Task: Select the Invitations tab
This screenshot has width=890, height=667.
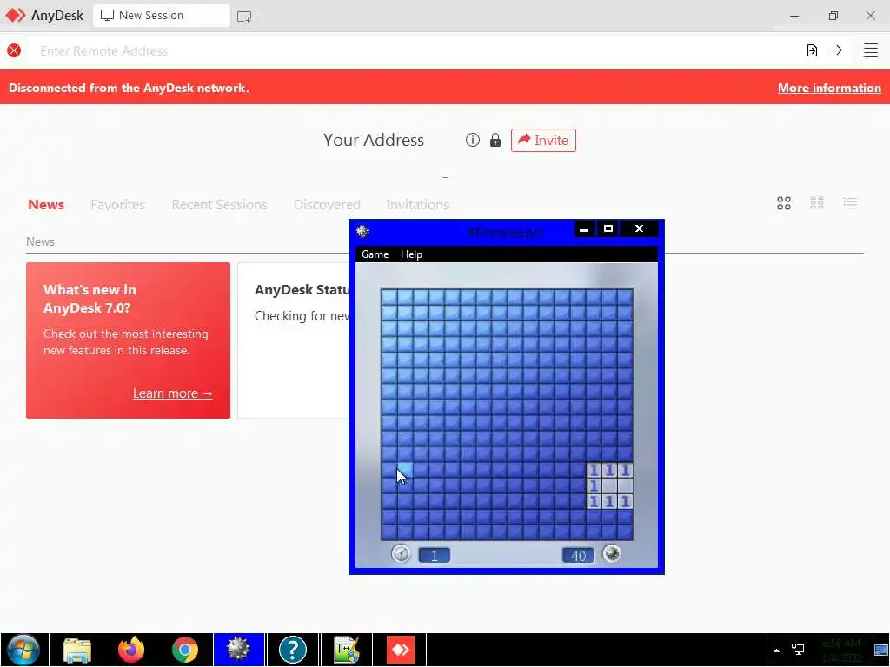Action: point(418,205)
